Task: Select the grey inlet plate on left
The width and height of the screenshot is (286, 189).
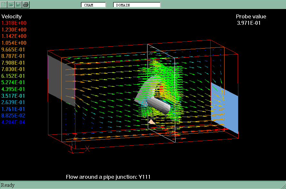Action: point(61,80)
